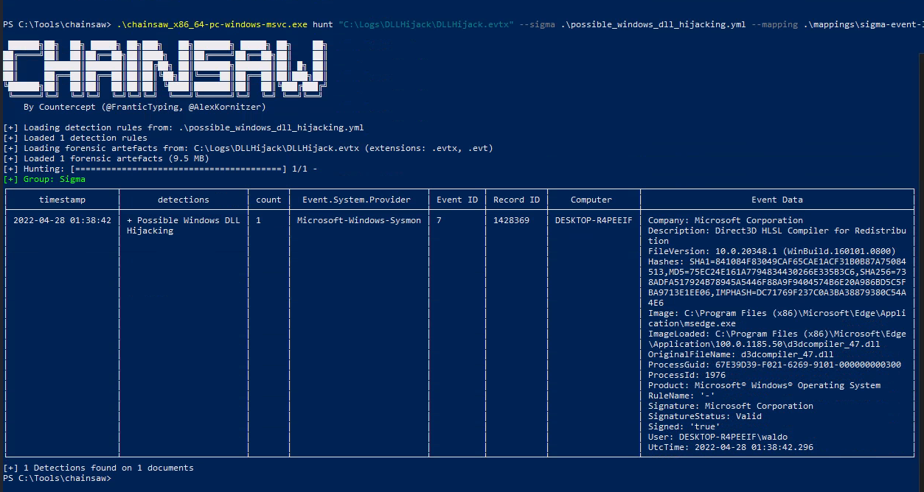Click the Event ID column header
The width and height of the screenshot is (924, 492).
click(x=454, y=200)
